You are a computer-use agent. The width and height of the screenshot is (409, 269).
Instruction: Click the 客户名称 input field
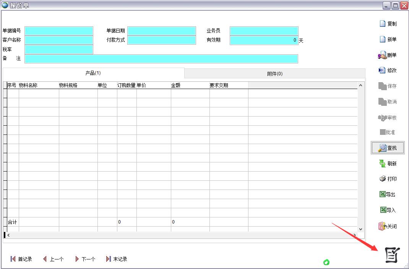point(59,40)
